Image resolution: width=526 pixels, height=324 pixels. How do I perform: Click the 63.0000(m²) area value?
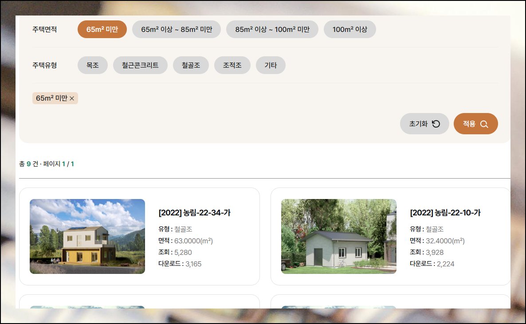(x=193, y=241)
